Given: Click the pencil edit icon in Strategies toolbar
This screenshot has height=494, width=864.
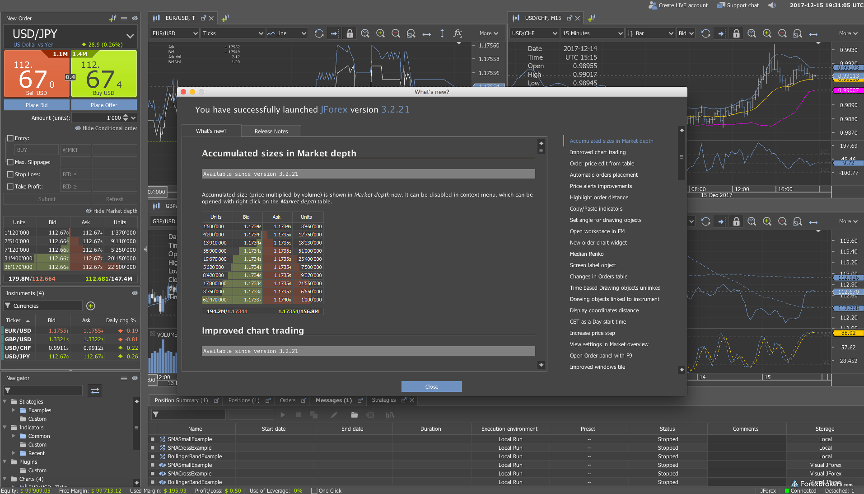Looking at the screenshot, I should click(334, 415).
